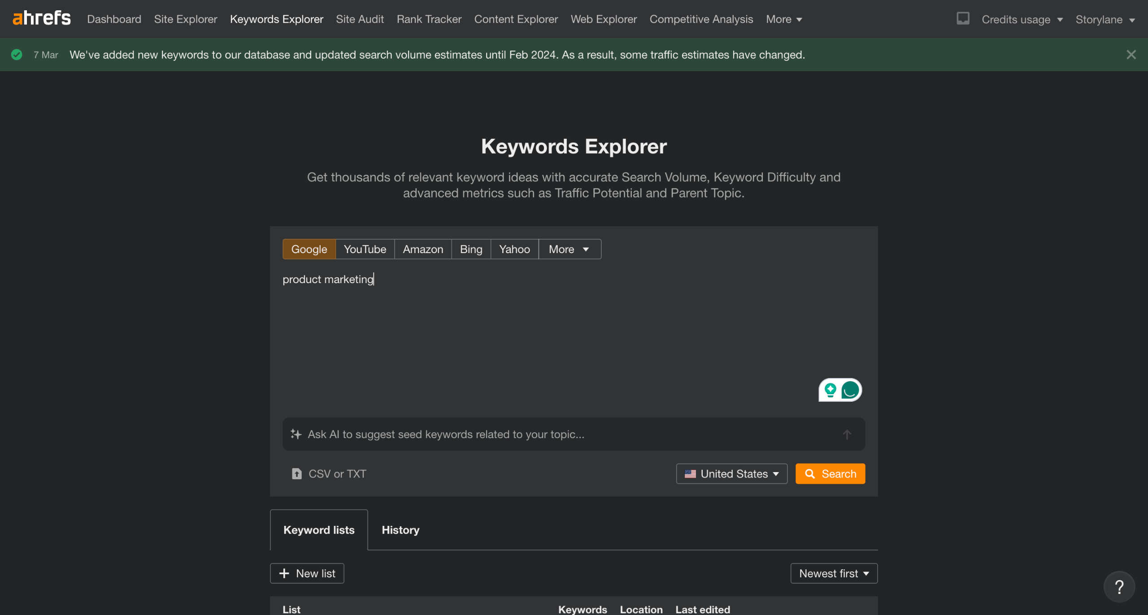1148x615 pixels.
Task: Expand the More menu in top navigation
Action: click(x=784, y=19)
